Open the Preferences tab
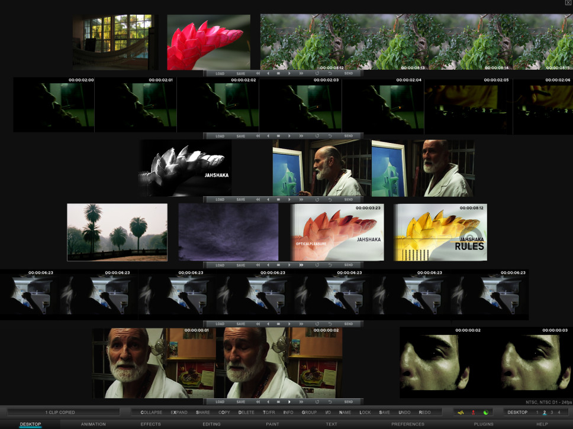 [408, 424]
